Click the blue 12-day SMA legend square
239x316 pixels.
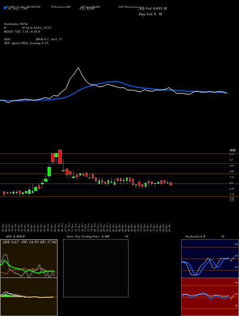point(5,8)
